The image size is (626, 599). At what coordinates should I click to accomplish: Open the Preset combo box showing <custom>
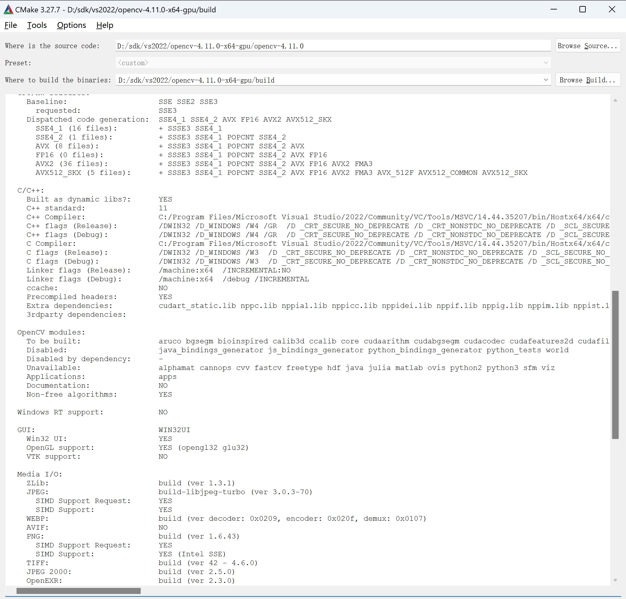[x=332, y=62]
